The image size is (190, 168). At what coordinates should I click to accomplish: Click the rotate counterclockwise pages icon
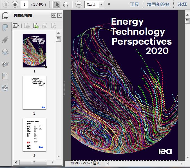[44, 26]
